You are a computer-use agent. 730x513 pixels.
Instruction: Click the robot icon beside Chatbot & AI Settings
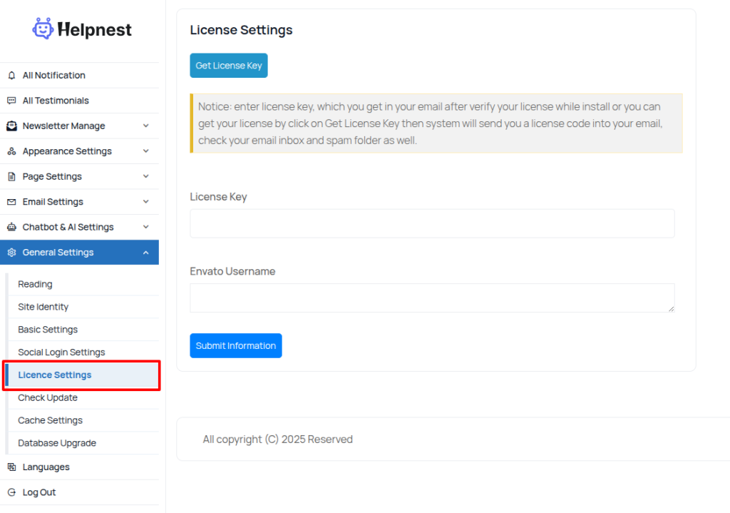[x=11, y=228]
